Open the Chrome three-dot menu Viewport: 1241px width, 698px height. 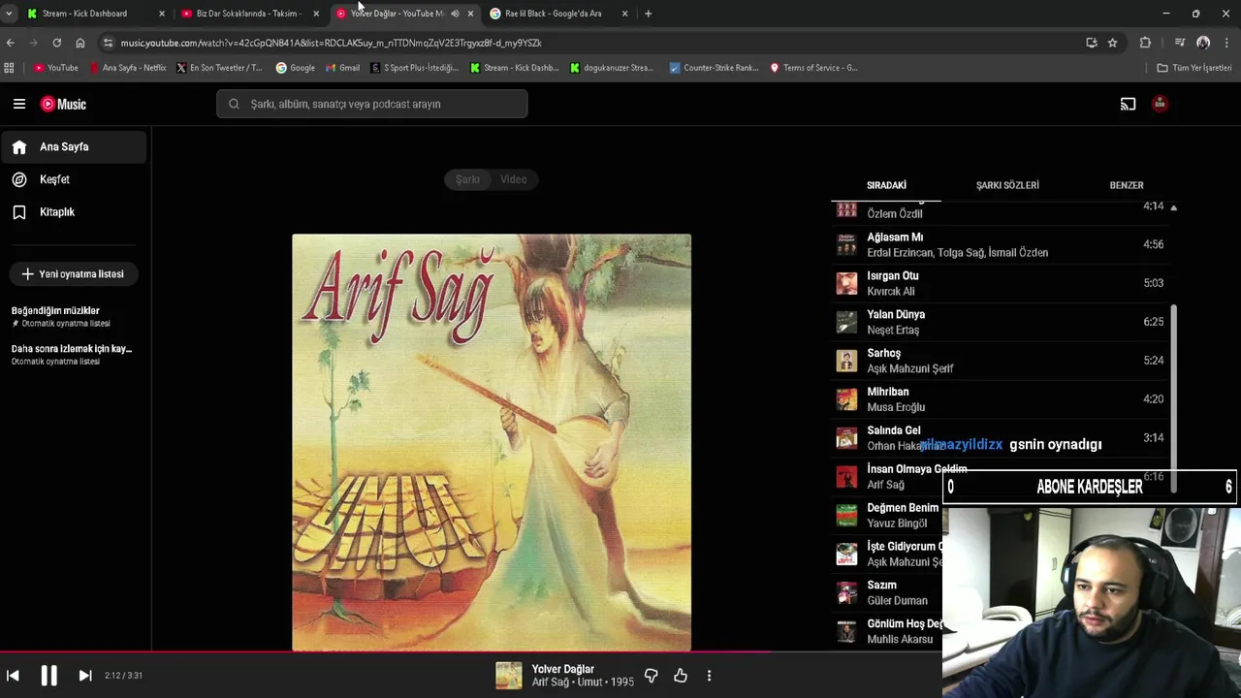point(1226,43)
